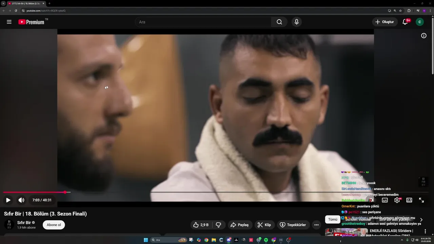Open the taskbar volume icon
434x244 pixels.
417,240
